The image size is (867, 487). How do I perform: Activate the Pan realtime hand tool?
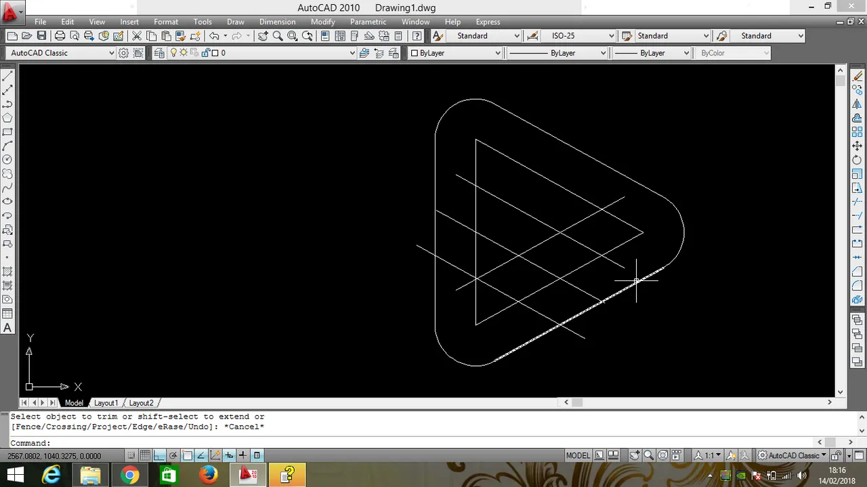click(263, 36)
